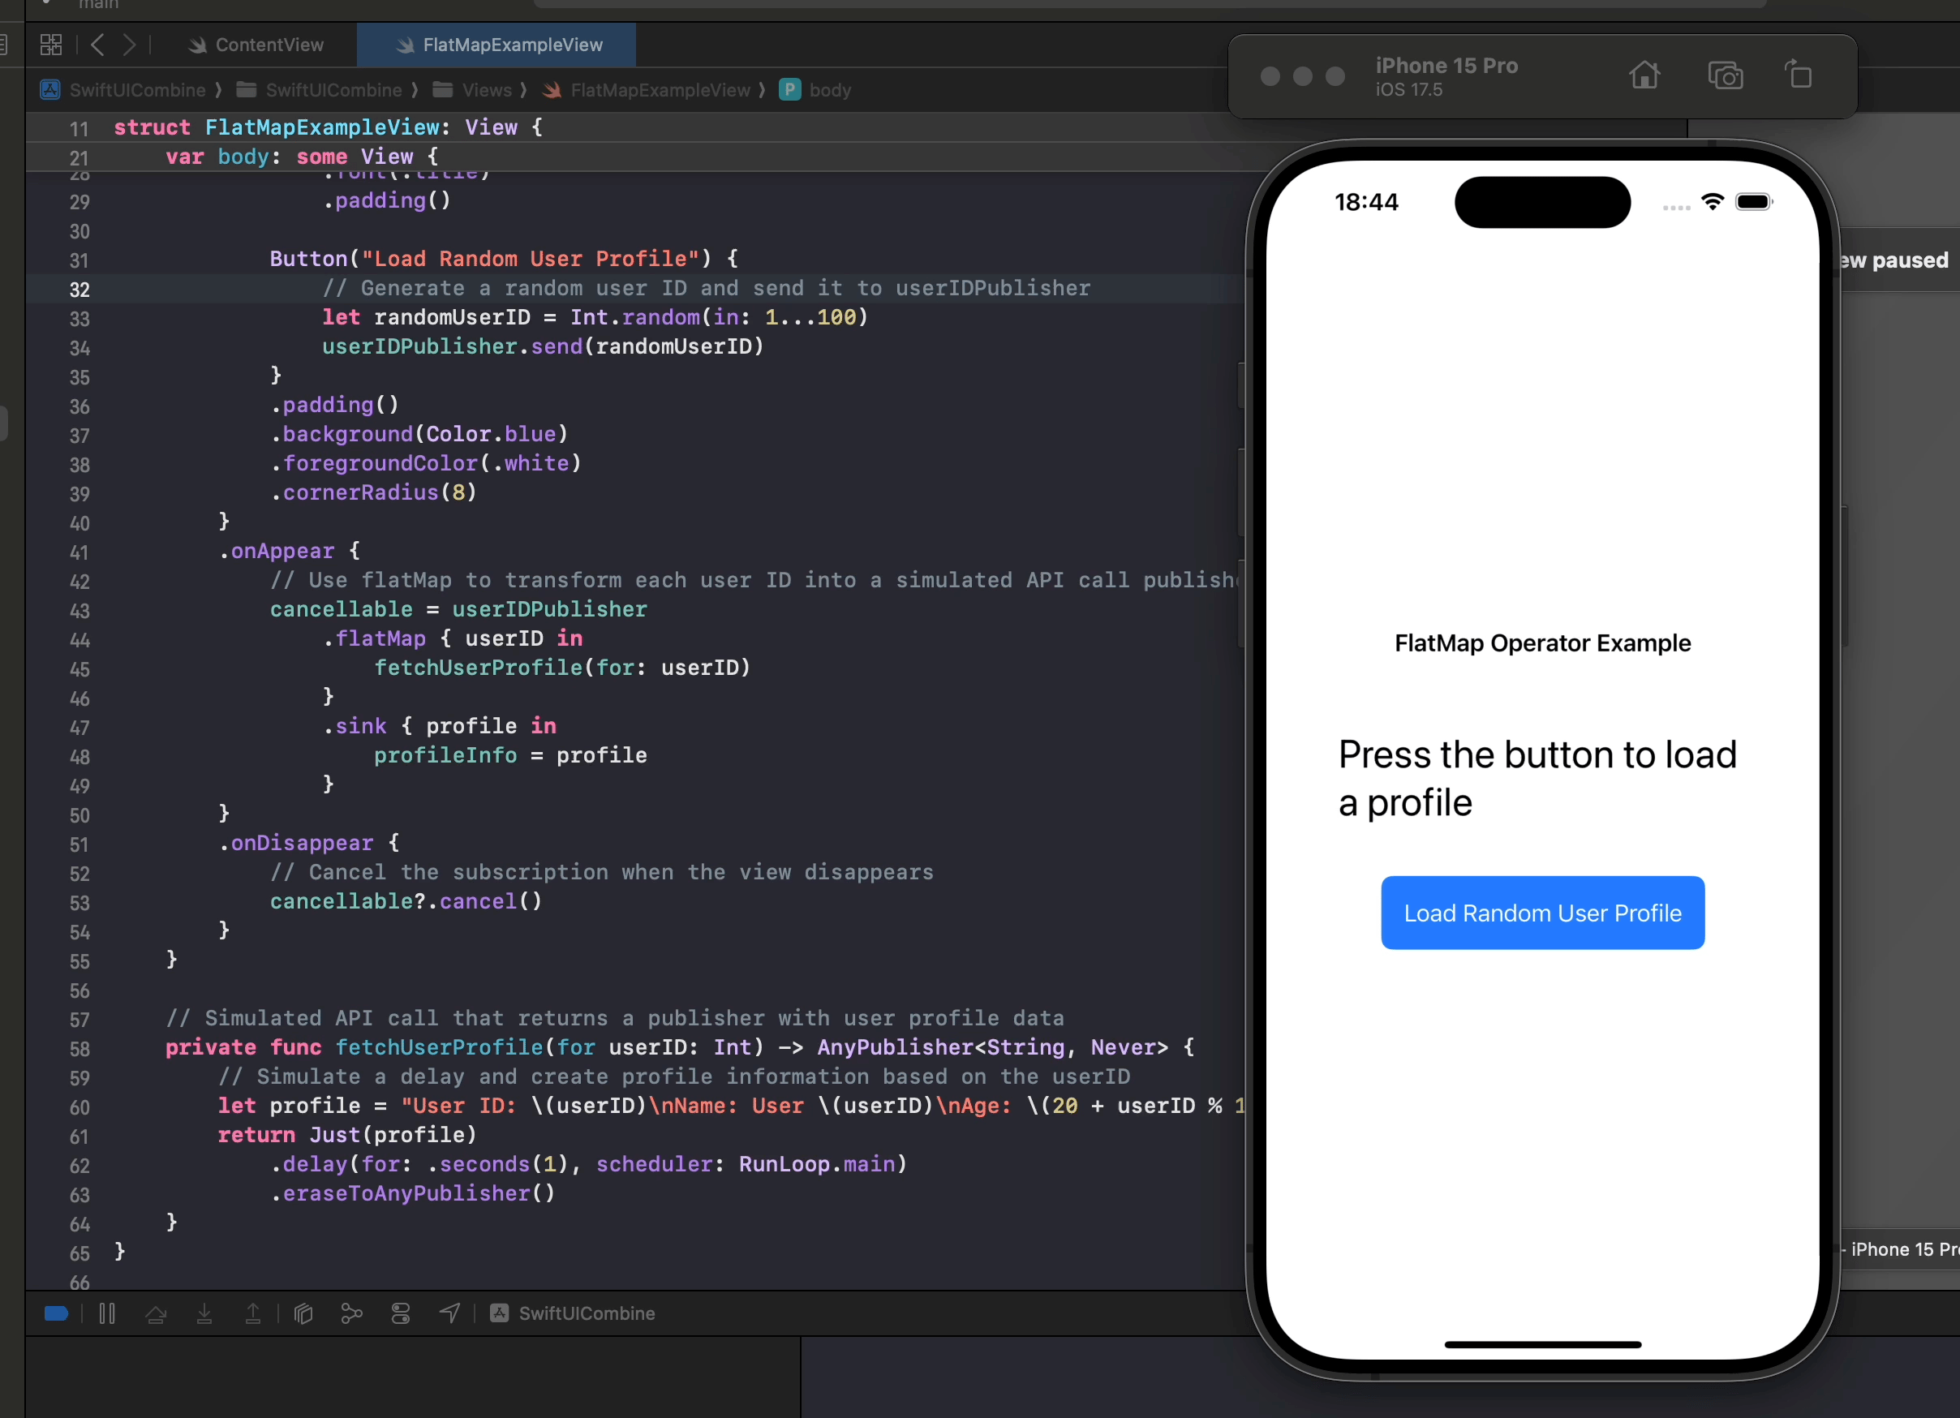This screenshot has width=1960, height=1418.
Task: Click the iPhone 15 Pro device name
Action: click(x=1447, y=64)
